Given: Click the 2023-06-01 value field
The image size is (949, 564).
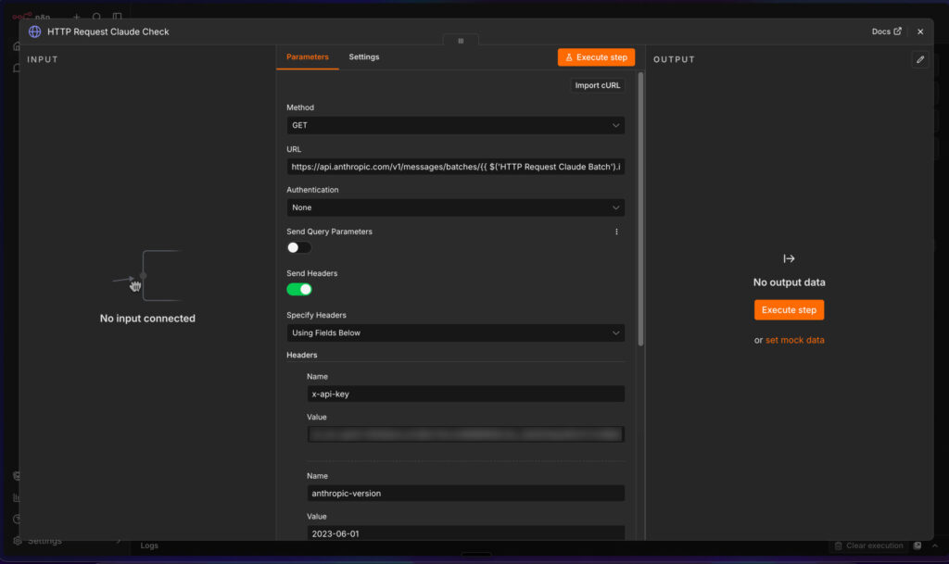Looking at the screenshot, I should tap(465, 533).
